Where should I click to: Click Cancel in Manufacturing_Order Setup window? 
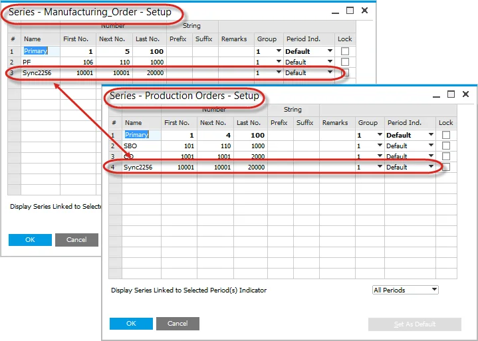[x=76, y=240]
